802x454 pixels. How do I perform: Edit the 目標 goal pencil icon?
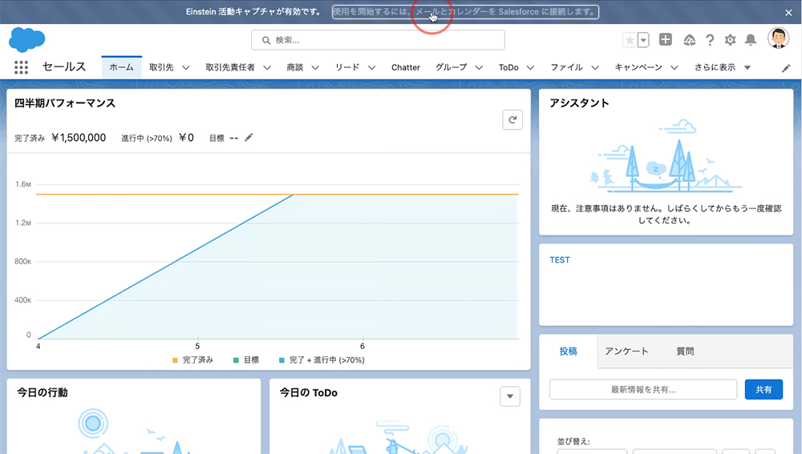[x=249, y=138]
